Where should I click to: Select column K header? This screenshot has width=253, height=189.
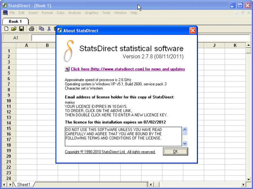click(235, 46)
